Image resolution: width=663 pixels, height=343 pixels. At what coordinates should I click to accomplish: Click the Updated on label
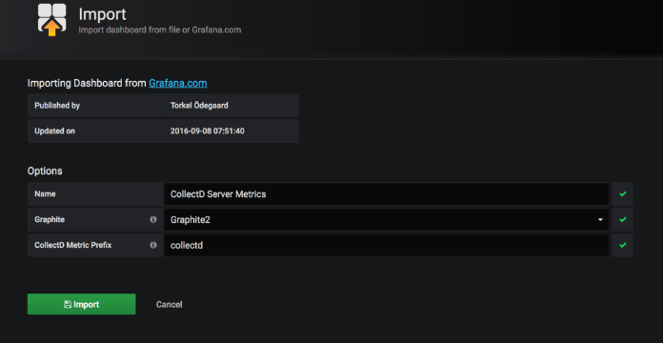[54, 131]
